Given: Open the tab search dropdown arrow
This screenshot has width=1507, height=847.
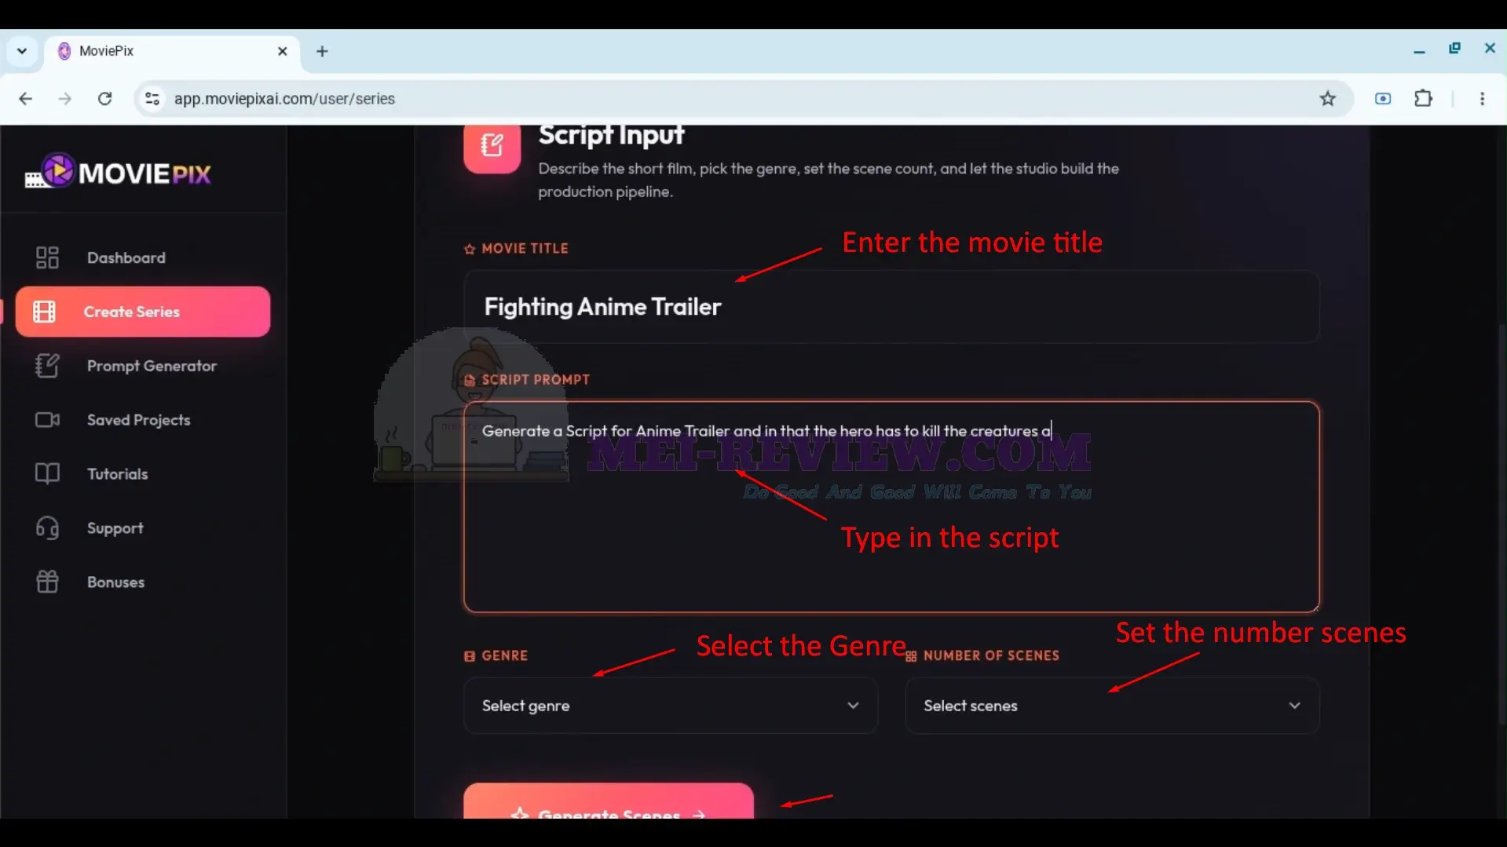Looking at the screenshot, I should (22, 52).
